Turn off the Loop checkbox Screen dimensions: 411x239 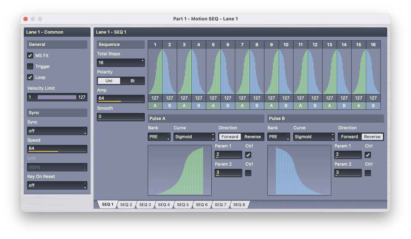coord(30,77)
